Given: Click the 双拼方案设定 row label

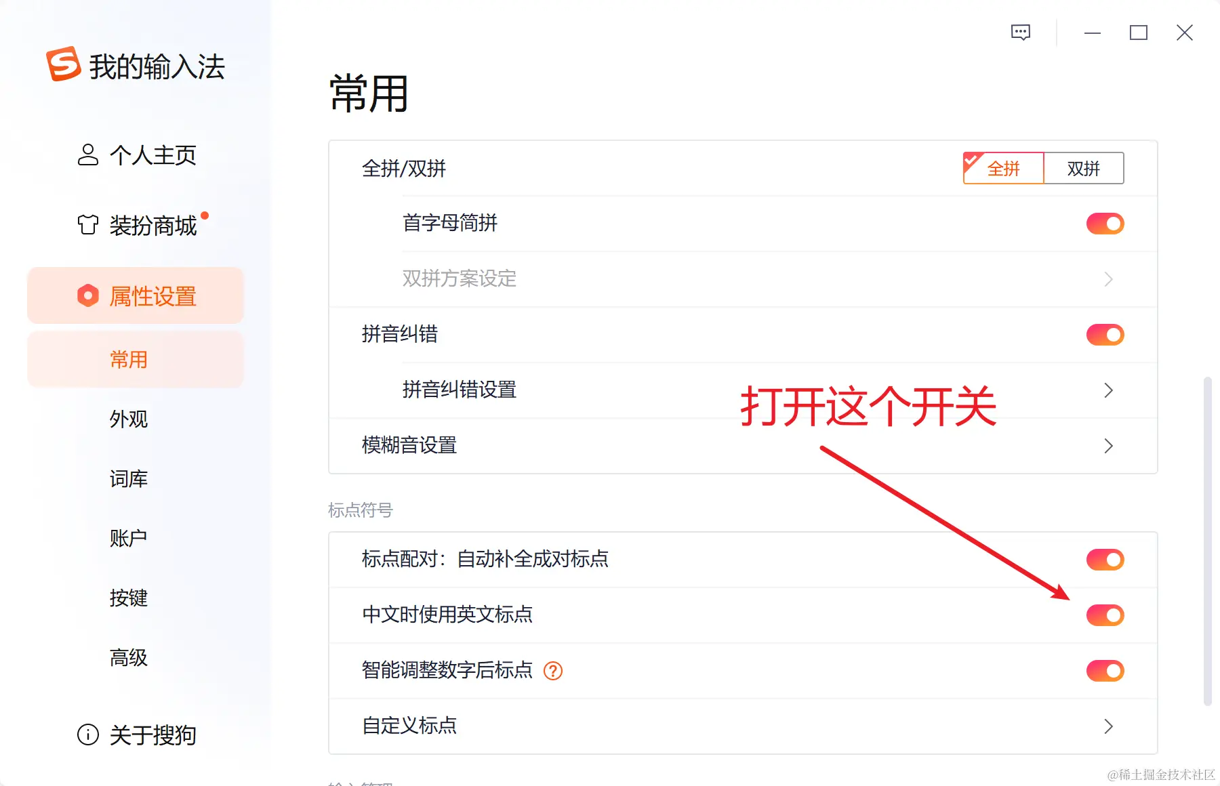Looking at the screenshot, I should (460, 279).
